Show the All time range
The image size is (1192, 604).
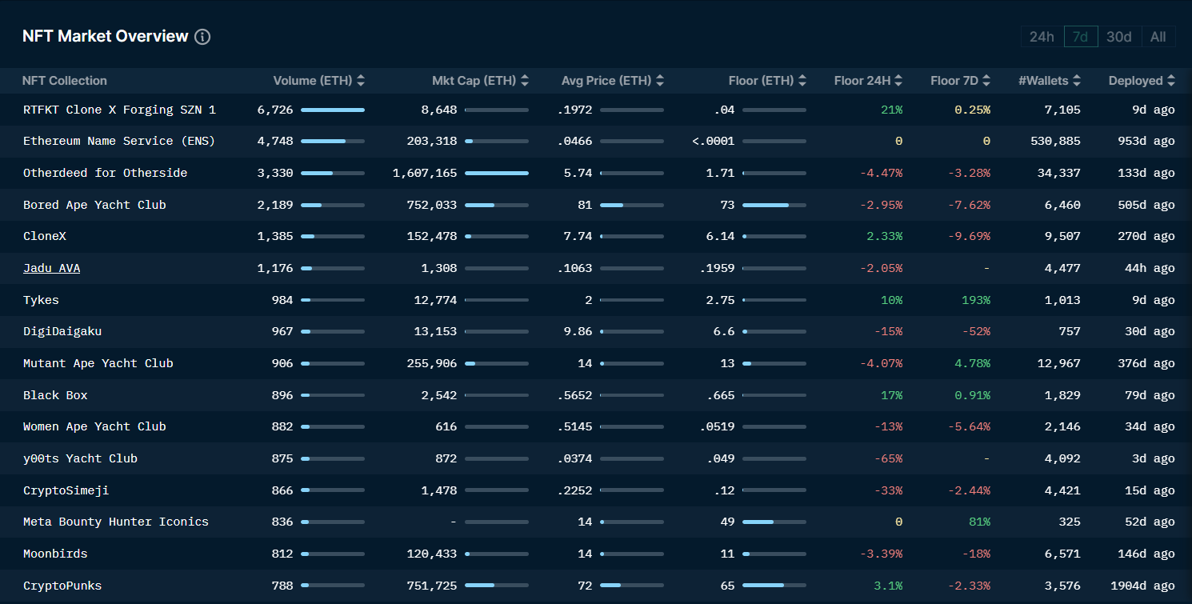point(1158,37)
